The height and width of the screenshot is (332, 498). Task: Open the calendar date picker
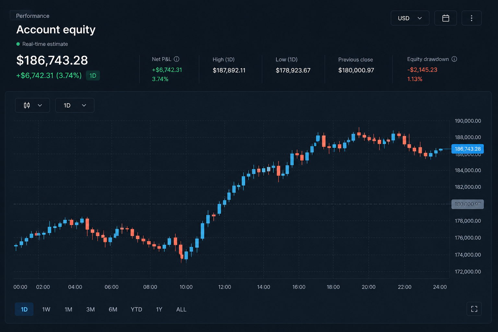pos(445,18)
